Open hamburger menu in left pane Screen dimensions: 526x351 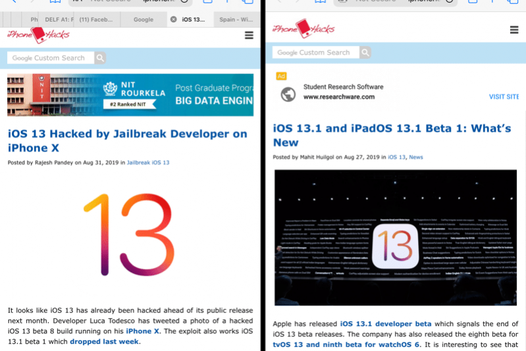pos(249,36)
